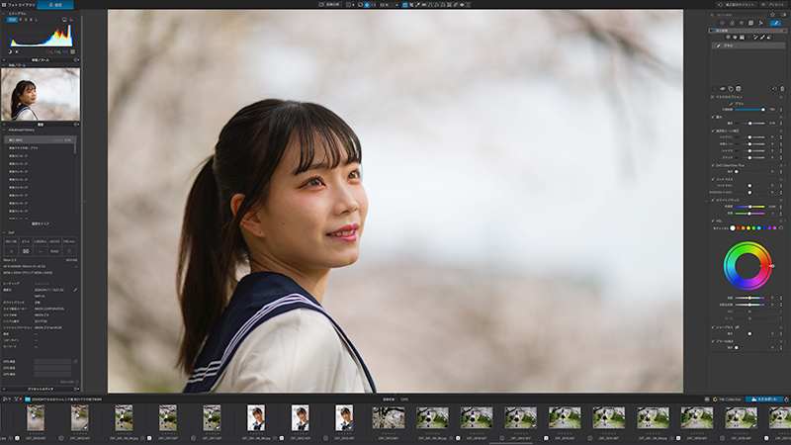This screenshot has height=445, width=791.
Task: Select the blue HSL channel dot
Action: click(x=764, y=228)
